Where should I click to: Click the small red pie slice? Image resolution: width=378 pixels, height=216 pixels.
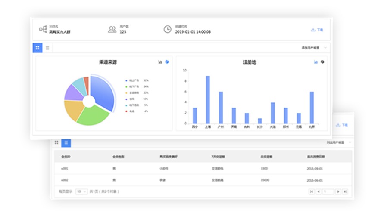click(87, 85)
